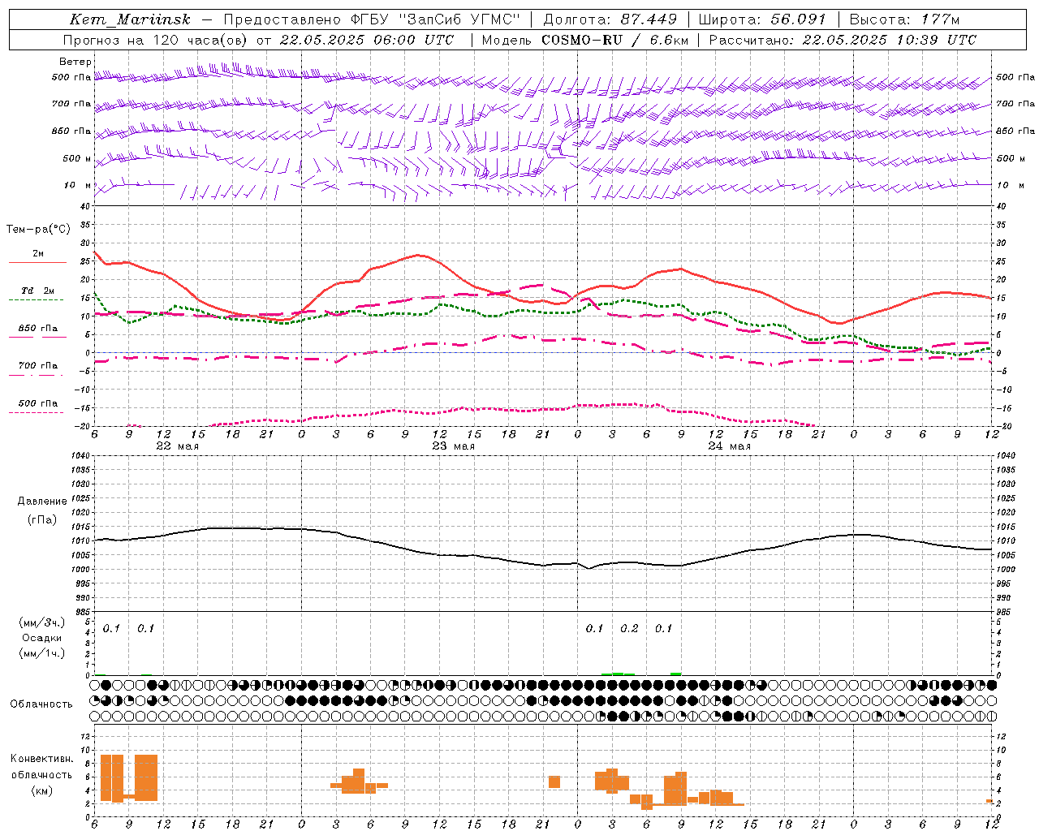Click the 'Давление' pressure panel label

pos(42,502)
